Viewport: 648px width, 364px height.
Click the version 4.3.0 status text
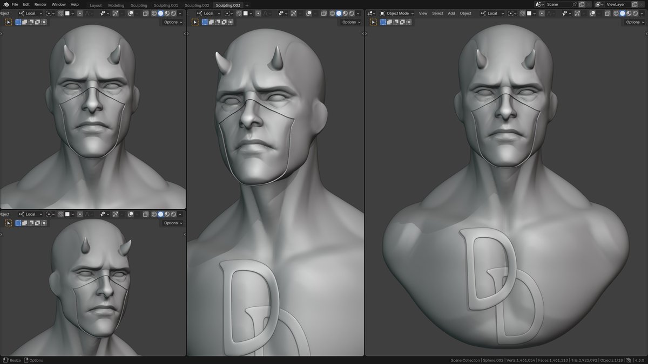click(x=640, y=360)
